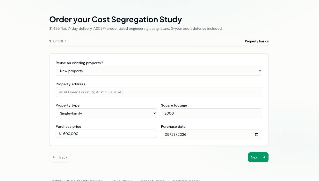Click the Property address input field
Viewport: 319px width, 181px height.
click(159, 92)
